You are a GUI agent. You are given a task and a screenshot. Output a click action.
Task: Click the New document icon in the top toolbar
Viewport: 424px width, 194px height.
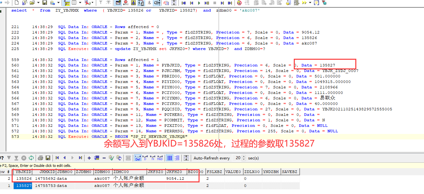click(x=17, y=3)
